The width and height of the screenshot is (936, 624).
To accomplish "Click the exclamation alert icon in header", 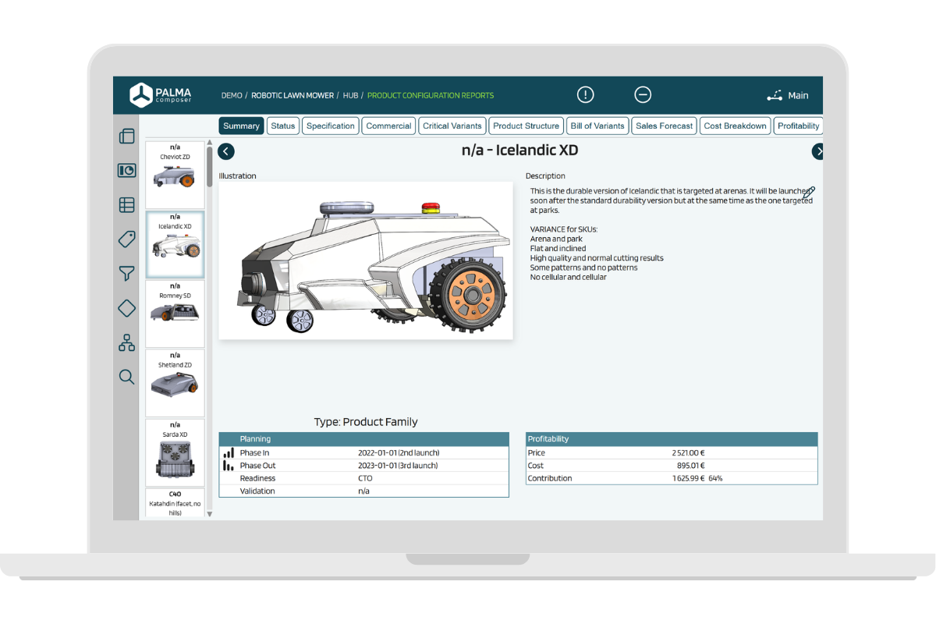I will tap(585, 95).
